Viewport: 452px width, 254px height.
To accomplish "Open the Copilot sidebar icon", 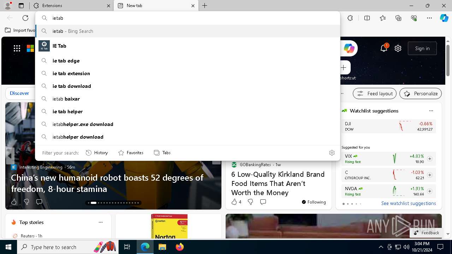I will [444, 18].
